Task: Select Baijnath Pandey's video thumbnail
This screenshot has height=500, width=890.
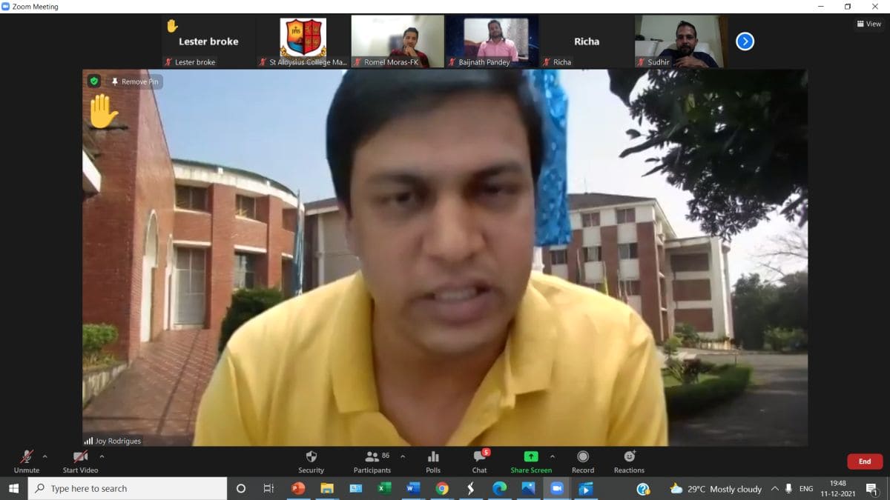Action: click(x=492, y=41)
